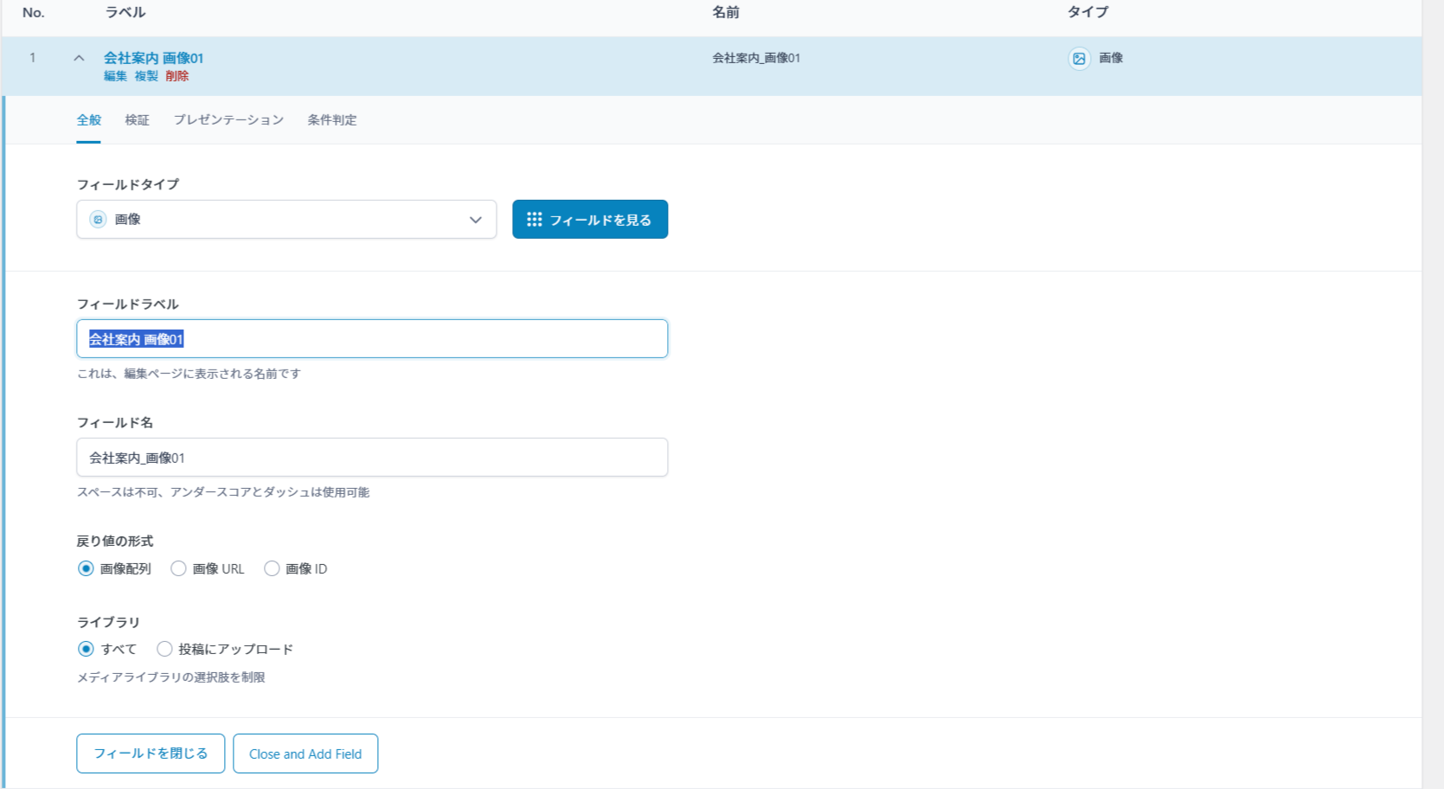Viewport: 1444px width, 789px height.
Task: Switch to the 検証 tab
Action: point(137,120)
